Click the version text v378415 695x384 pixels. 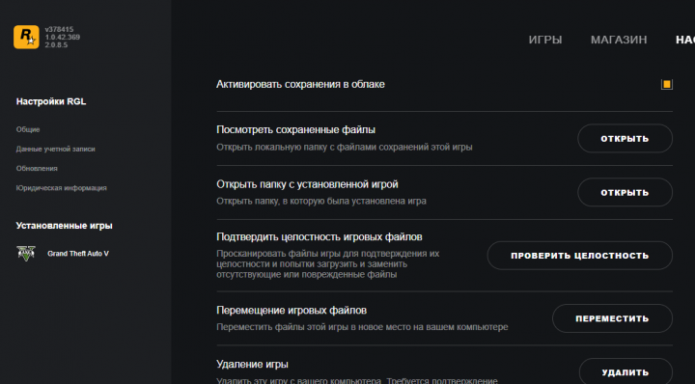coord(59,29)
